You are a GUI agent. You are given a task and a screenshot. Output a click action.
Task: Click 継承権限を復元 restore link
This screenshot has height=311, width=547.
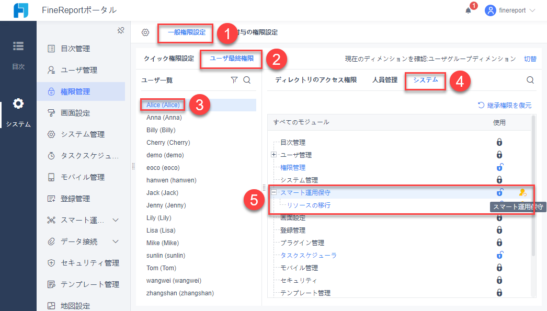505,105
